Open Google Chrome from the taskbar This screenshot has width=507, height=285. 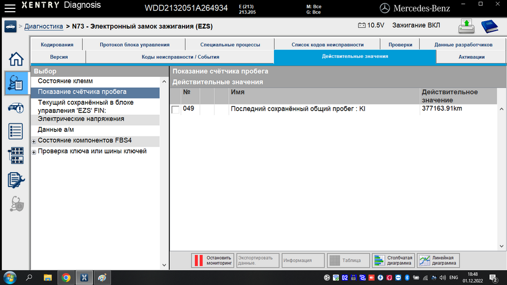[66, 278]
